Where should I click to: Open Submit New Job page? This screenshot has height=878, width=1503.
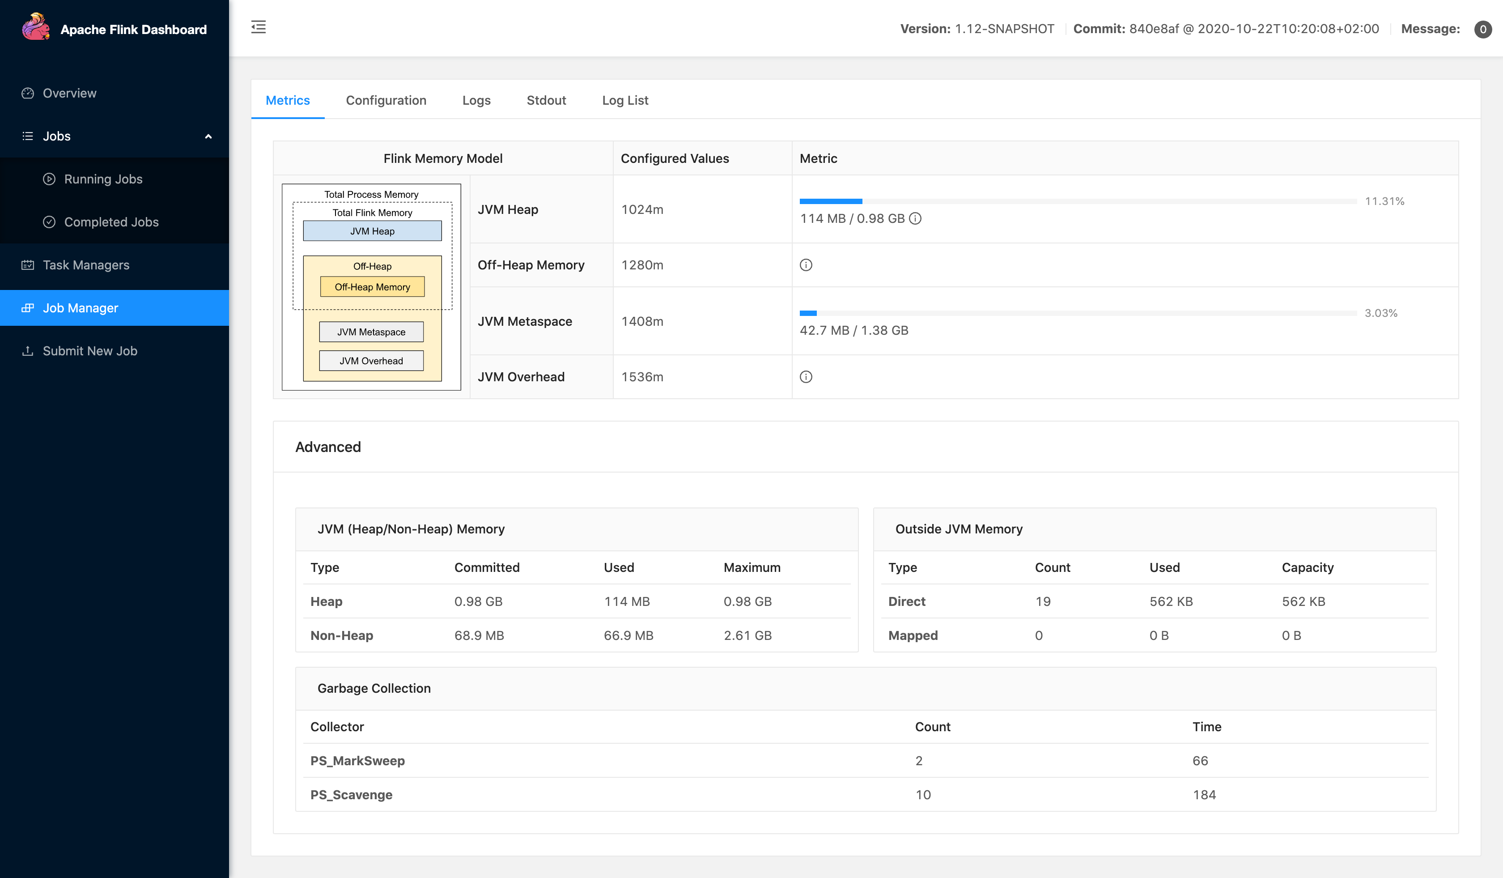(x=90, y=351)
